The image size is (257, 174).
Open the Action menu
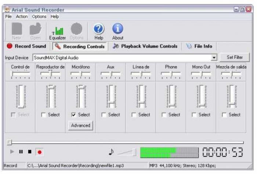(x=22, y=17)
